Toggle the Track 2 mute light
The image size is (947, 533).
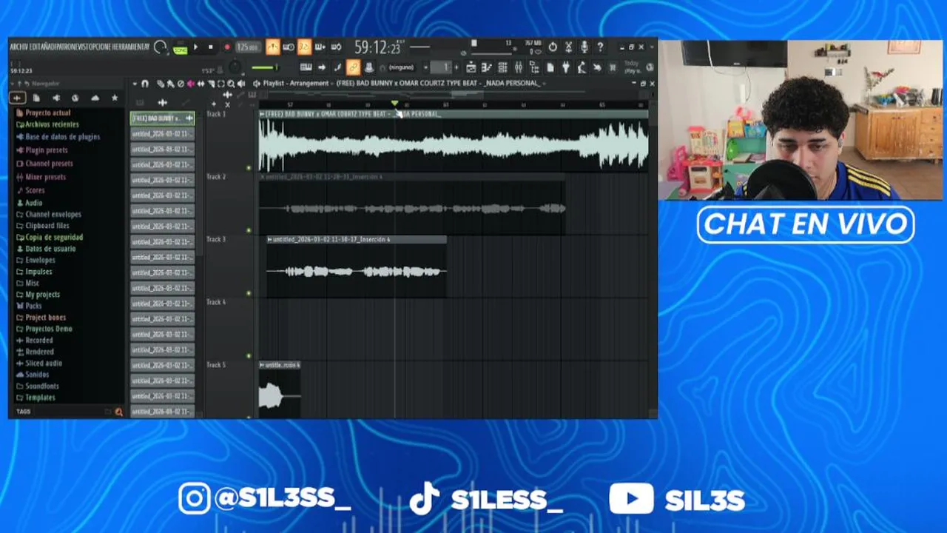[249, 230]
